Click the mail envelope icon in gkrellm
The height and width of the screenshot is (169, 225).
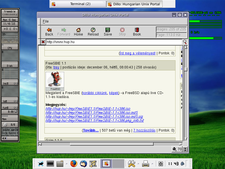5,124
